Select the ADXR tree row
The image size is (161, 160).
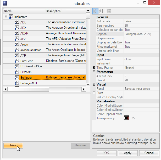click(45, 33)
